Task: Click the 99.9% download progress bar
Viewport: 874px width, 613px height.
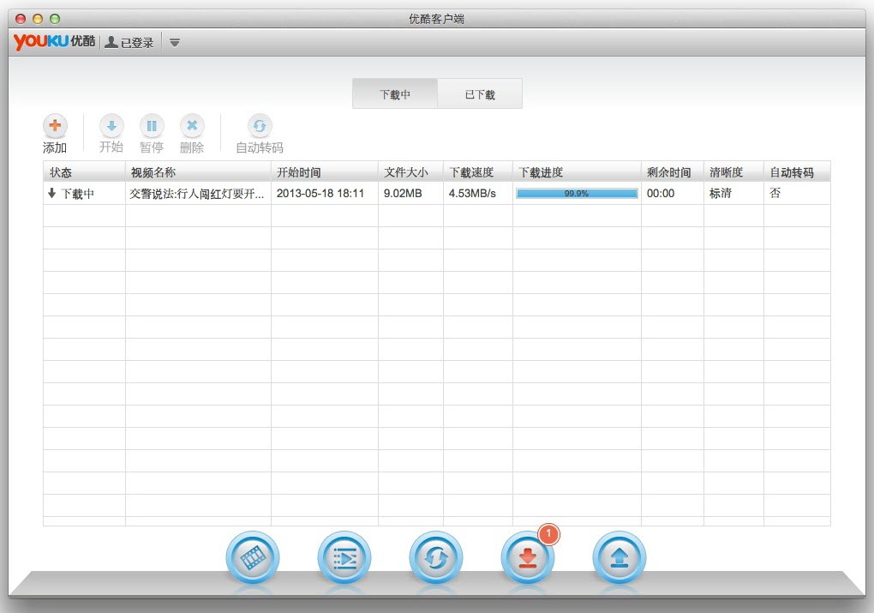Action: point(577,194)
